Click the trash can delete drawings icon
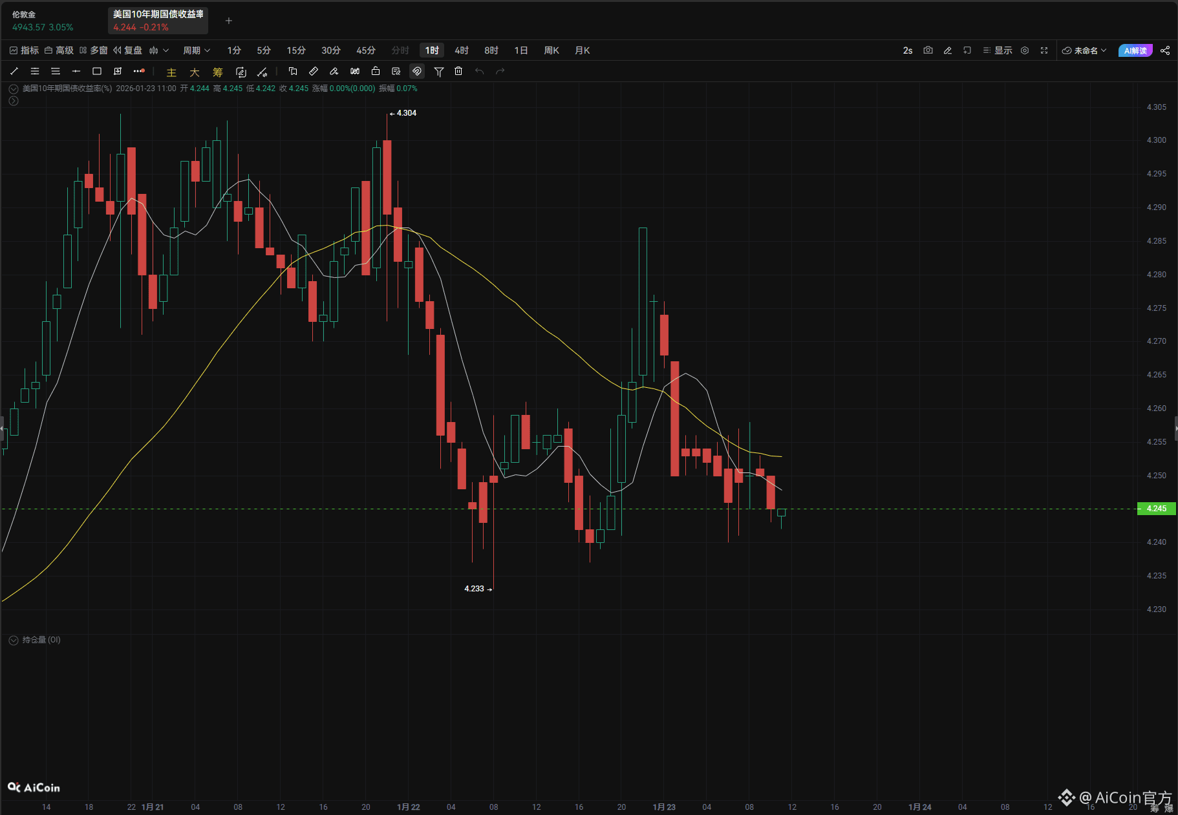 [x=458, y=71]
